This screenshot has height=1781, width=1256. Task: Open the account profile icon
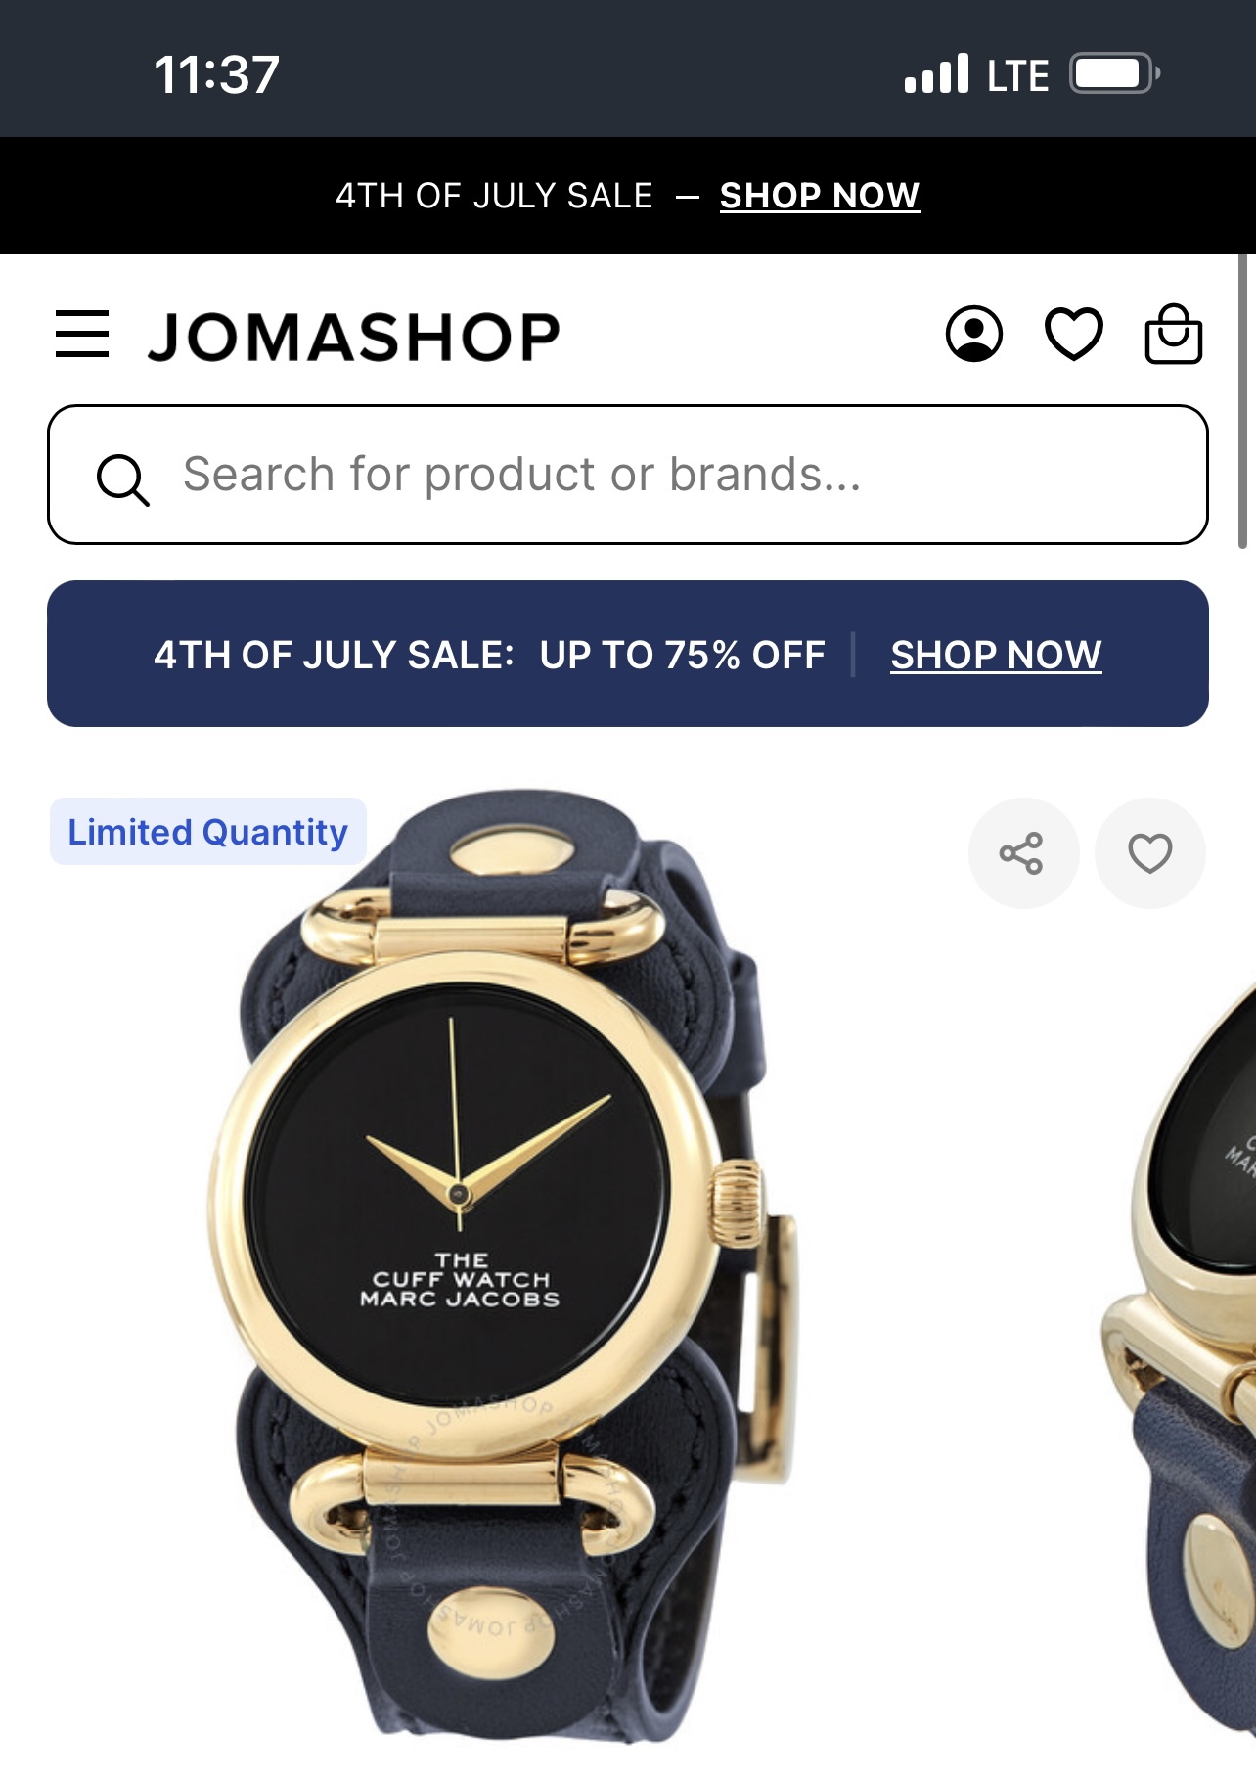coord(974,335)
